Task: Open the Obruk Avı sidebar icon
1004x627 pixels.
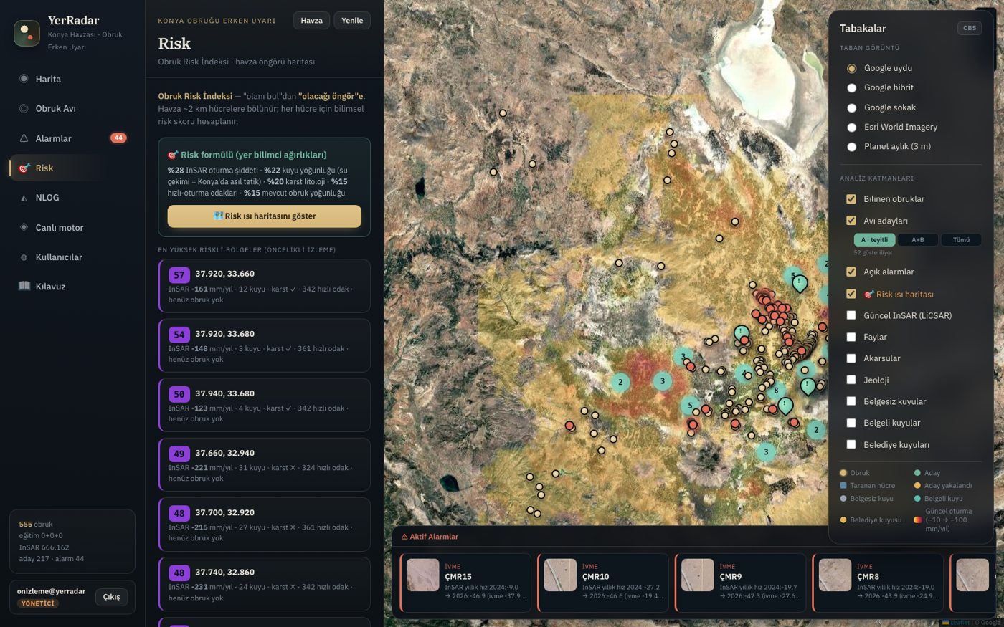Action: [x=24, y=108]
